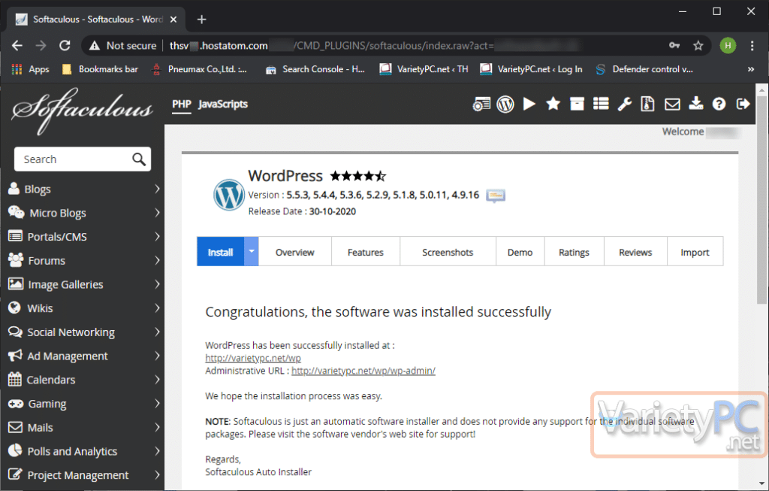Switch to the Reviews tab
The image size is (769, 491).
635,252
